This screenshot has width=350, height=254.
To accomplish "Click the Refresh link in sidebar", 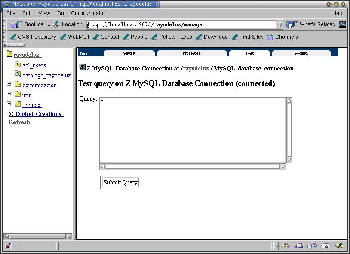I will pyautogui.click(x=19, y=122).
